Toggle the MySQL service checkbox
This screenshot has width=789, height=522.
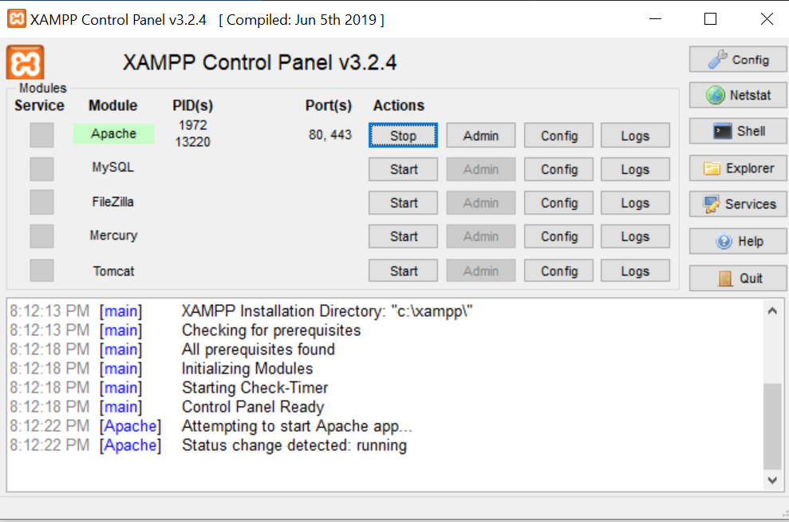pos(41,168)
